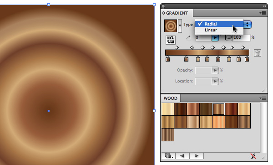Select the GRADIENT panel tab

177,13
